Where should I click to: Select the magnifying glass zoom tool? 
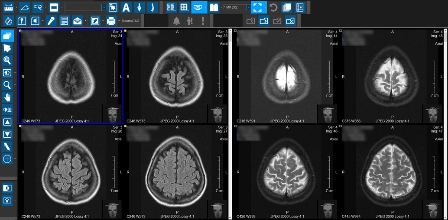[x=7, y=84]
